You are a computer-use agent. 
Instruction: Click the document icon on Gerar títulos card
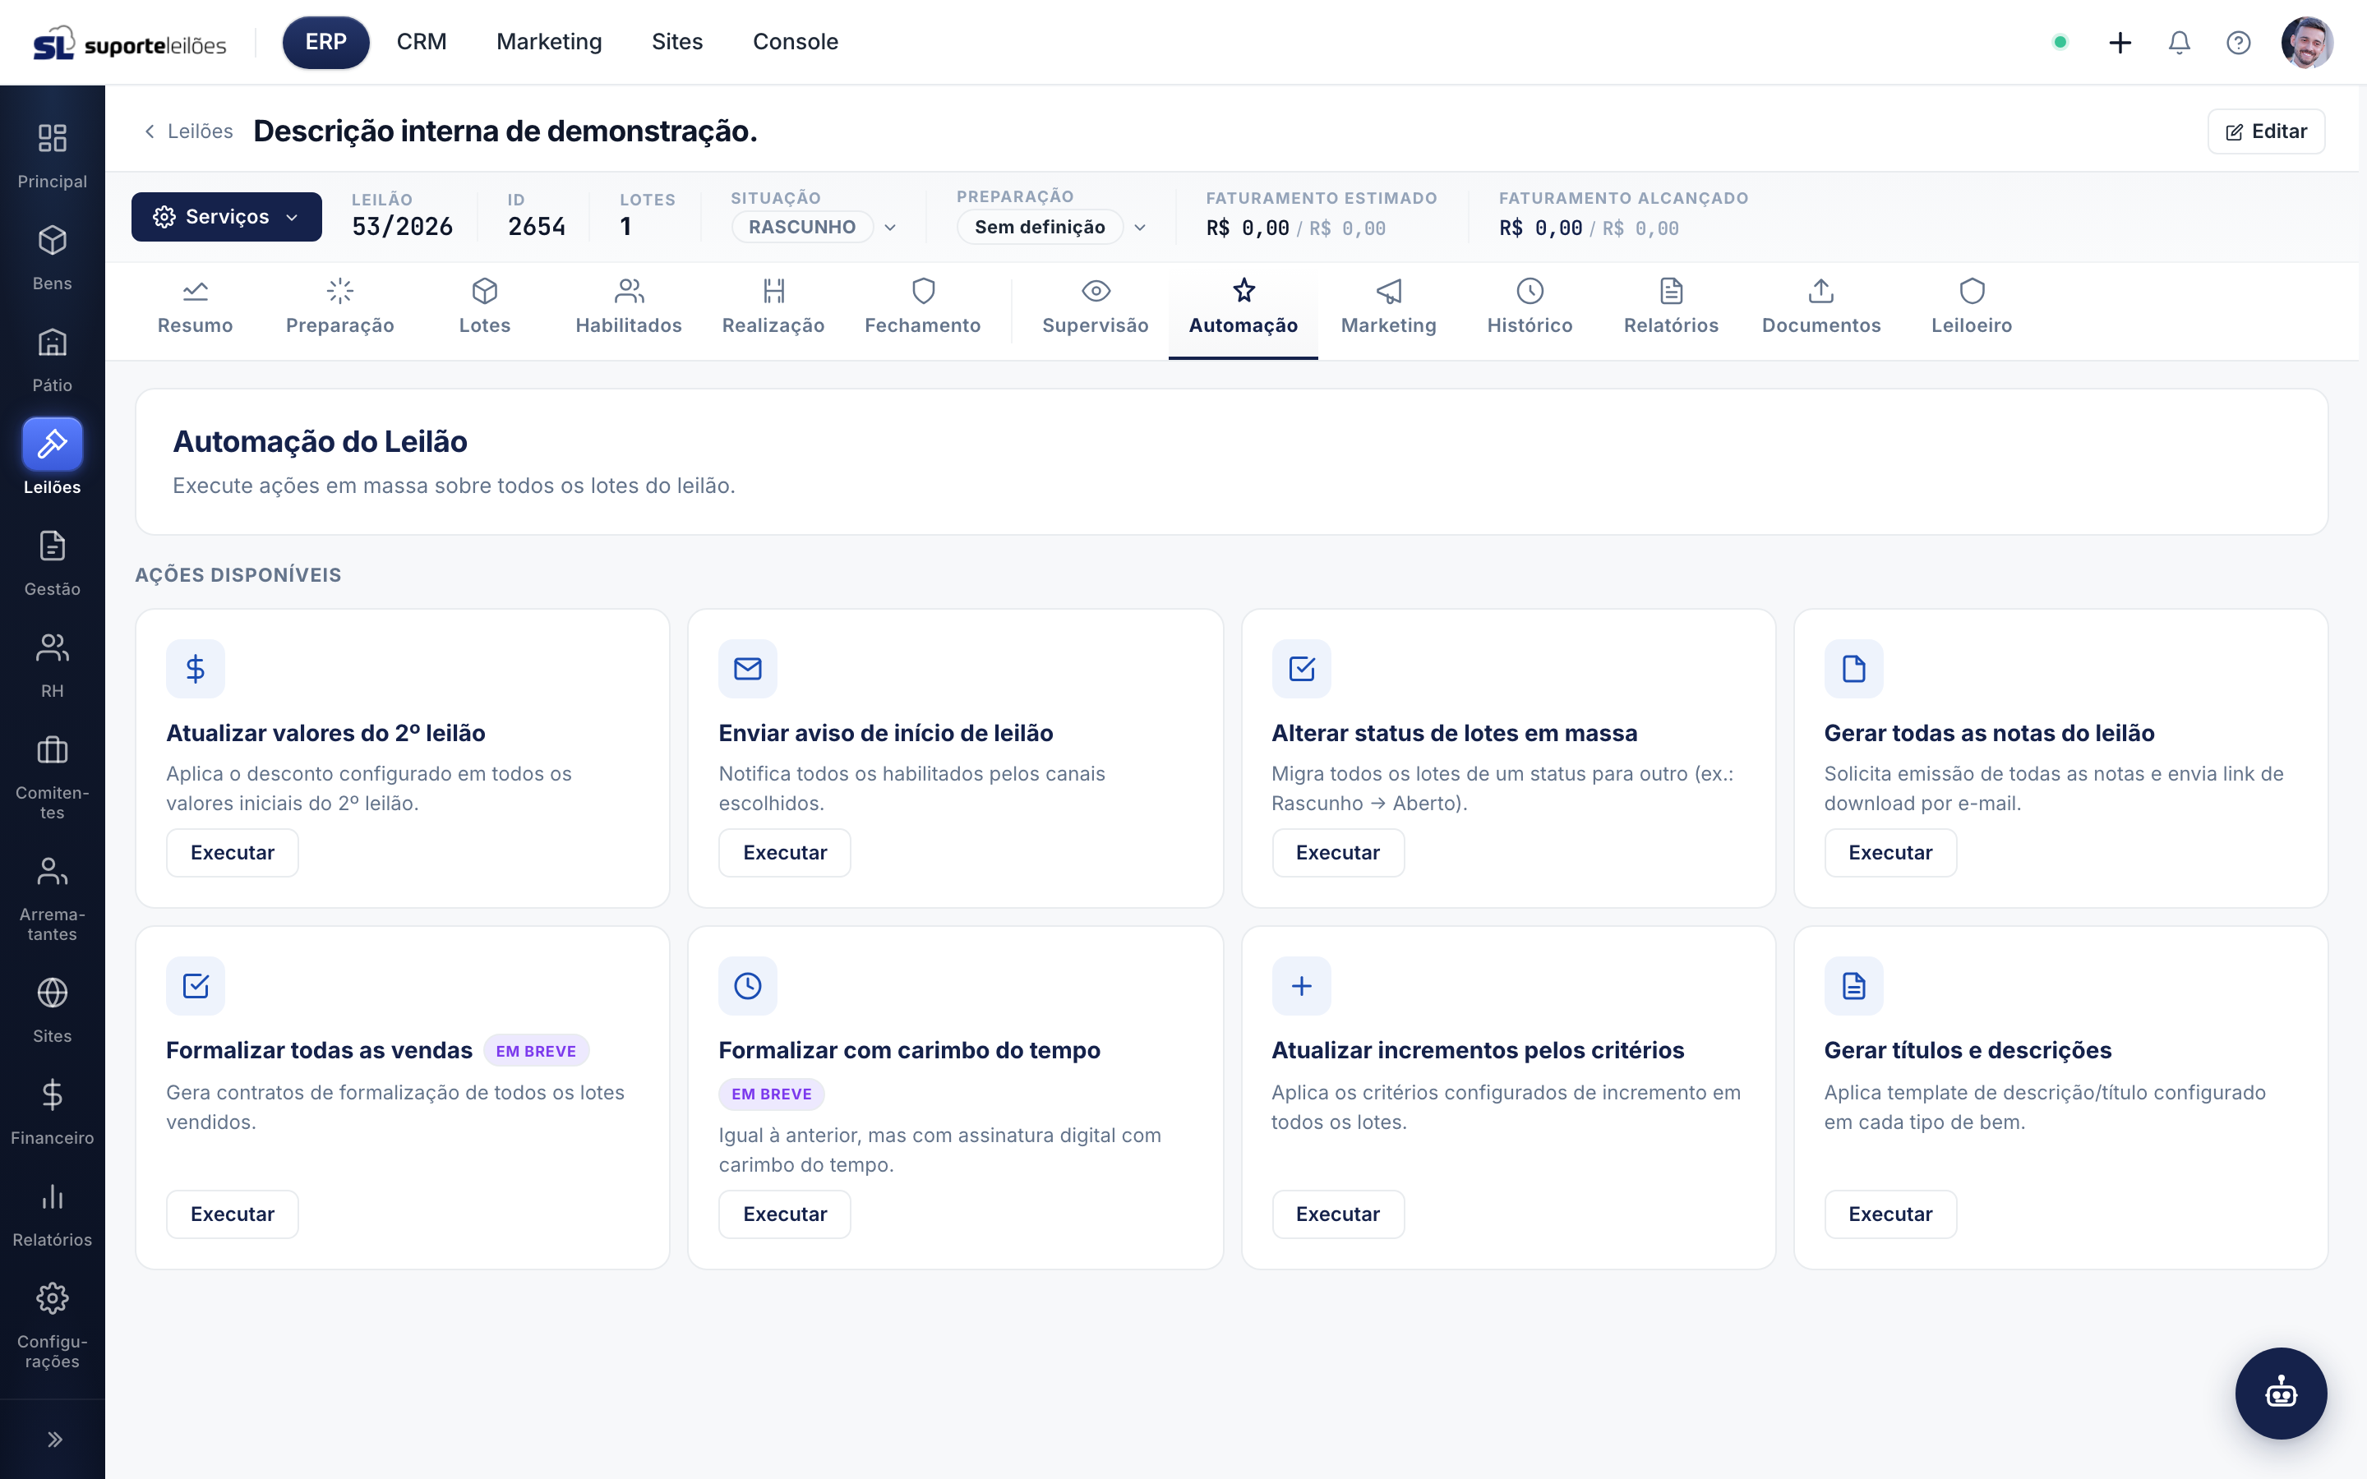tap(1853, 986)
